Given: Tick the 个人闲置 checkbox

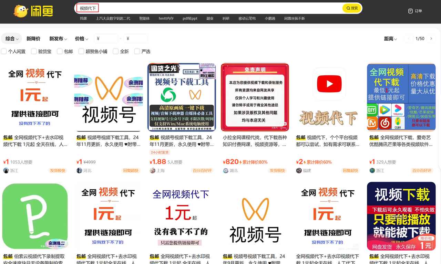Looking at the screenshot, I should [x=4, y=51].
